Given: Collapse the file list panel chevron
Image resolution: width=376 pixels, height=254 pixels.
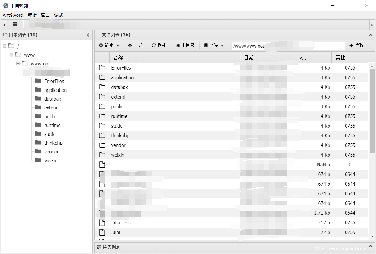Looking at the screenshot, I should click(x=371, y=35).
